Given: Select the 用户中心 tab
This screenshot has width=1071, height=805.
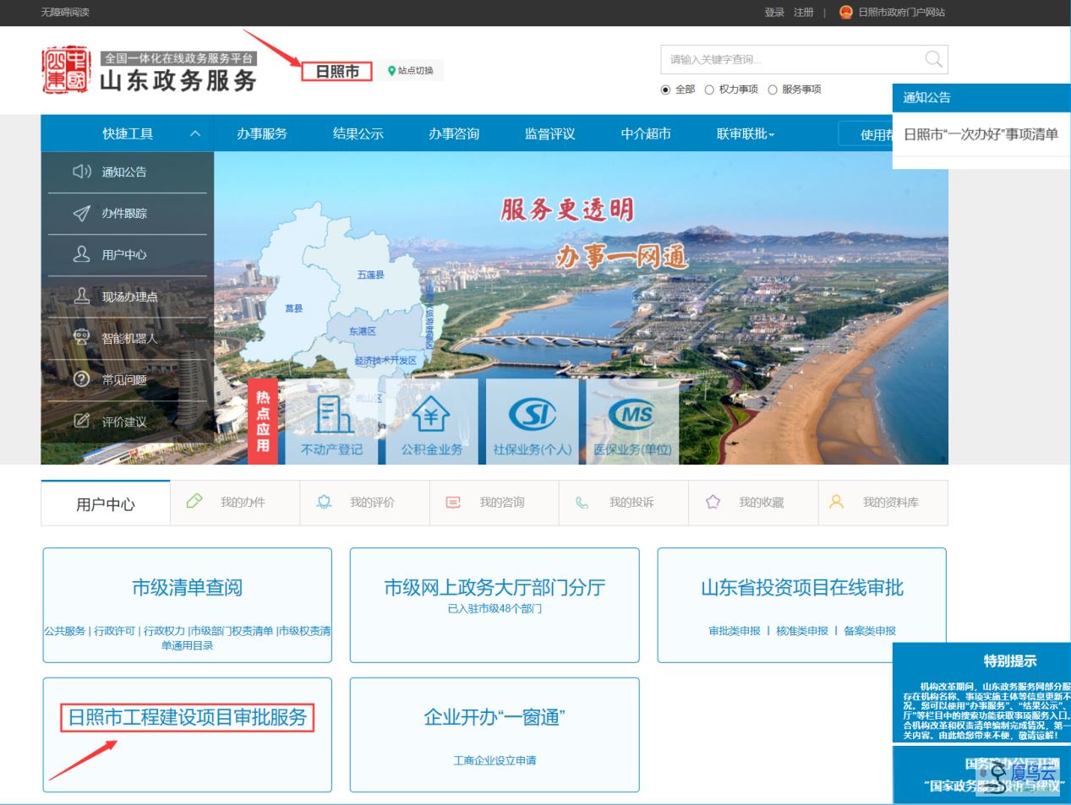Looking at the screenshot, I should click(x=106, y=503).
